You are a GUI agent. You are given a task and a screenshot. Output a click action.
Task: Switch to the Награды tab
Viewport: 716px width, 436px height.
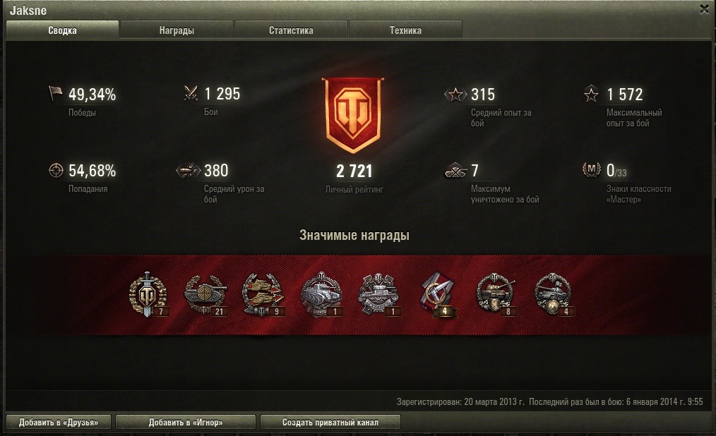[x=177, y=30]
